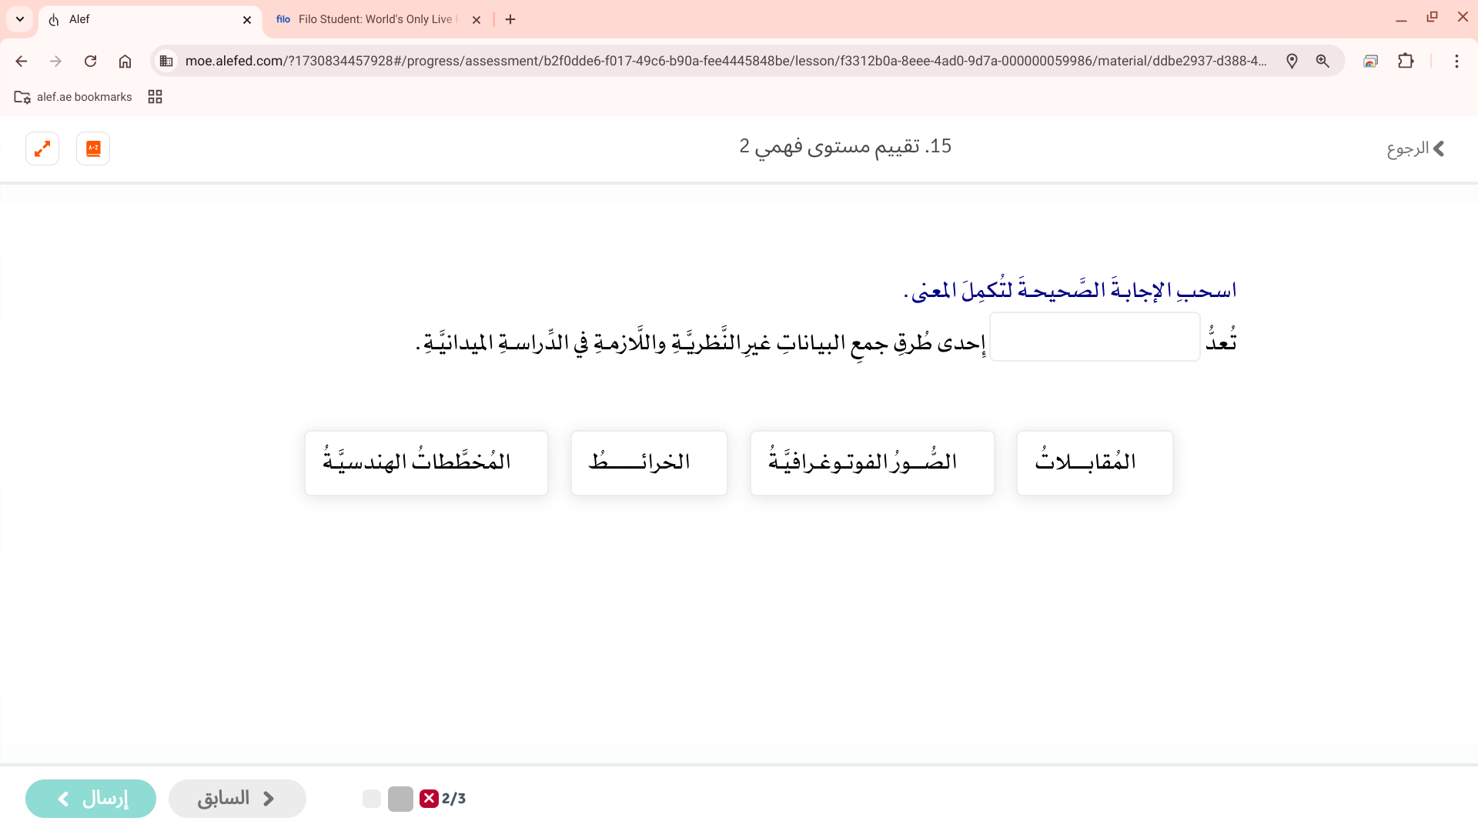Open the Chrome three-dot menu
The width and height of the screenshot is (1478, 831).
coord(1456,61)
